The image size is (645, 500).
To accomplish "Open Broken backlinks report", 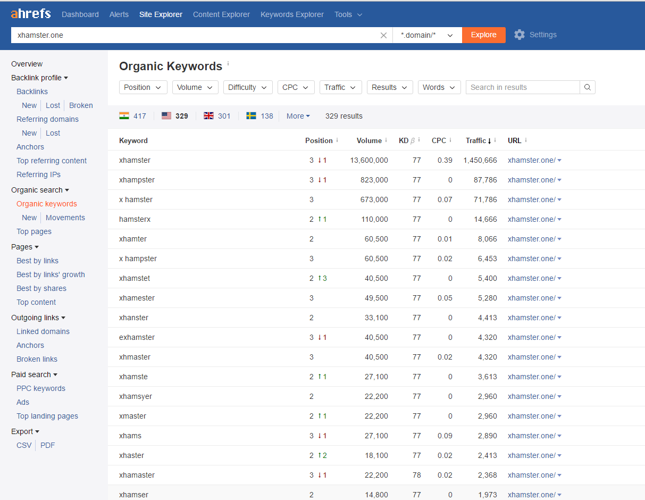I will click(81, 105).
